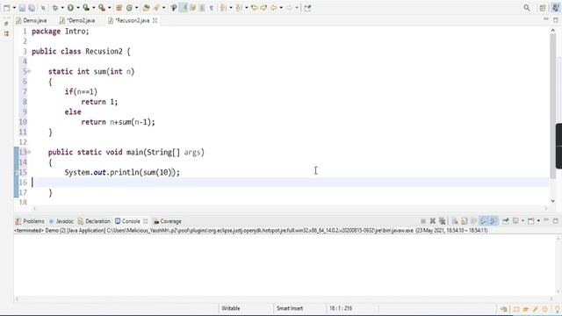Click the Save icon in toolbar
The width and height of the screenshot is (562, 316).
click(22, 8)
